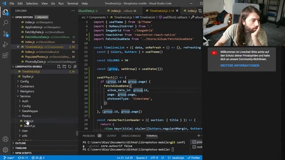Expand the Containers folder
The width and height of the screenshot is (285, 160).
point(27,86)
